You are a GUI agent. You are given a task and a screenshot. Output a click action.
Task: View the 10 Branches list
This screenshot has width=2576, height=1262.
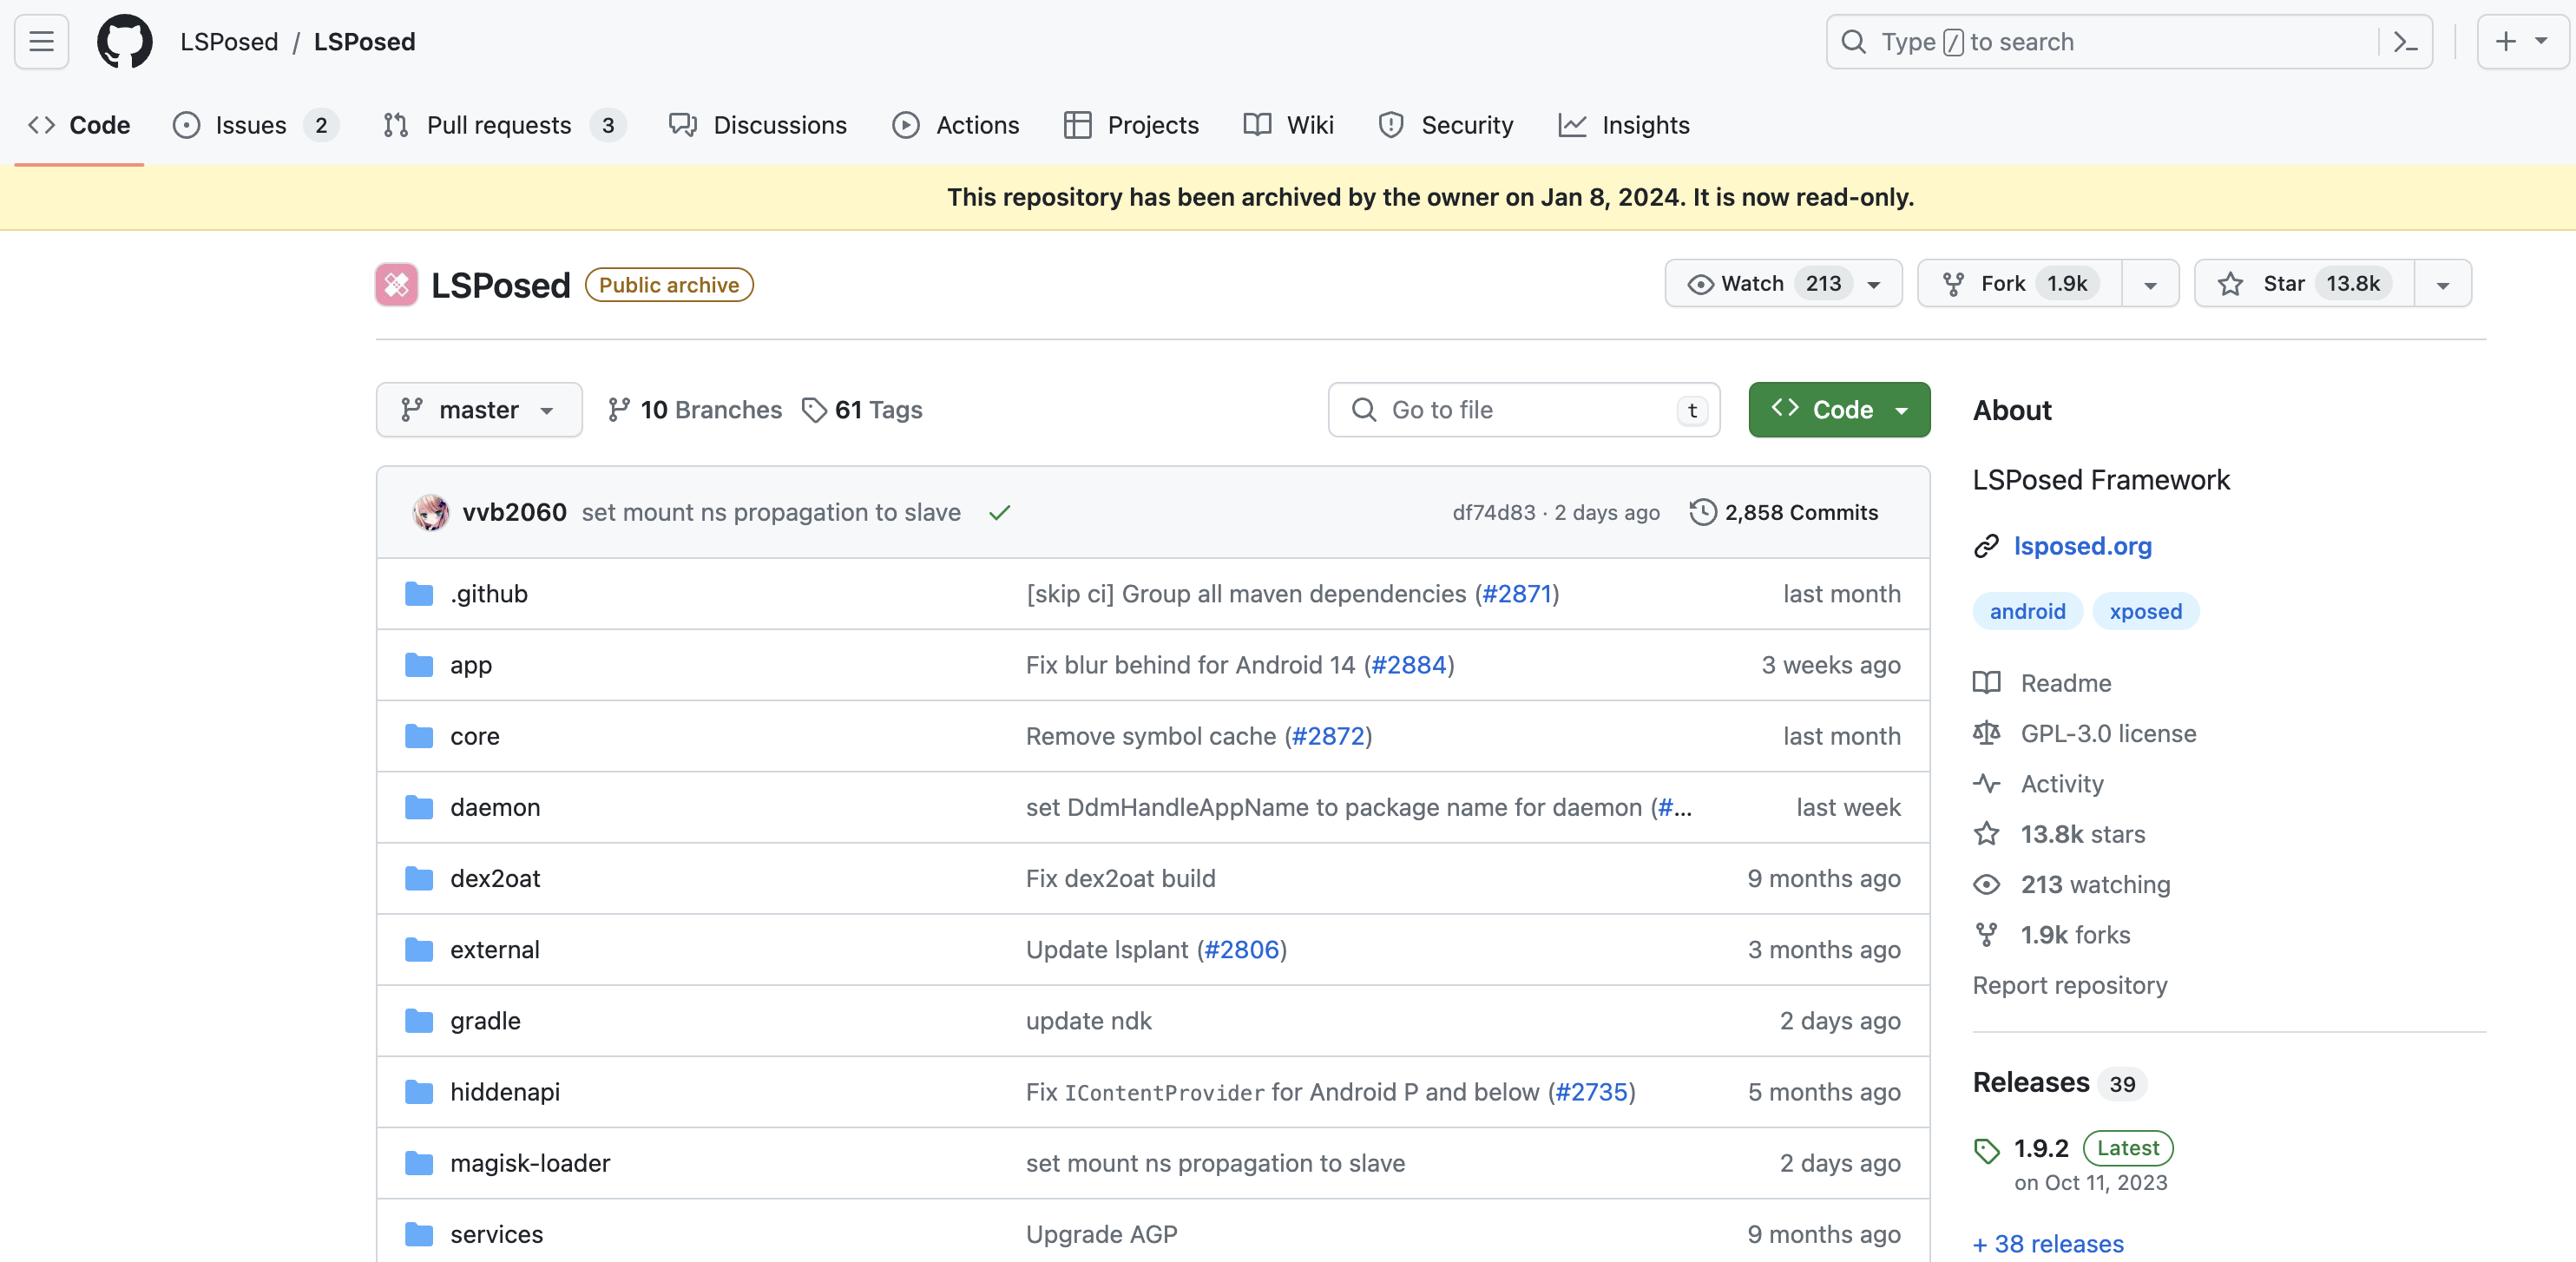(x=695, y=410)
